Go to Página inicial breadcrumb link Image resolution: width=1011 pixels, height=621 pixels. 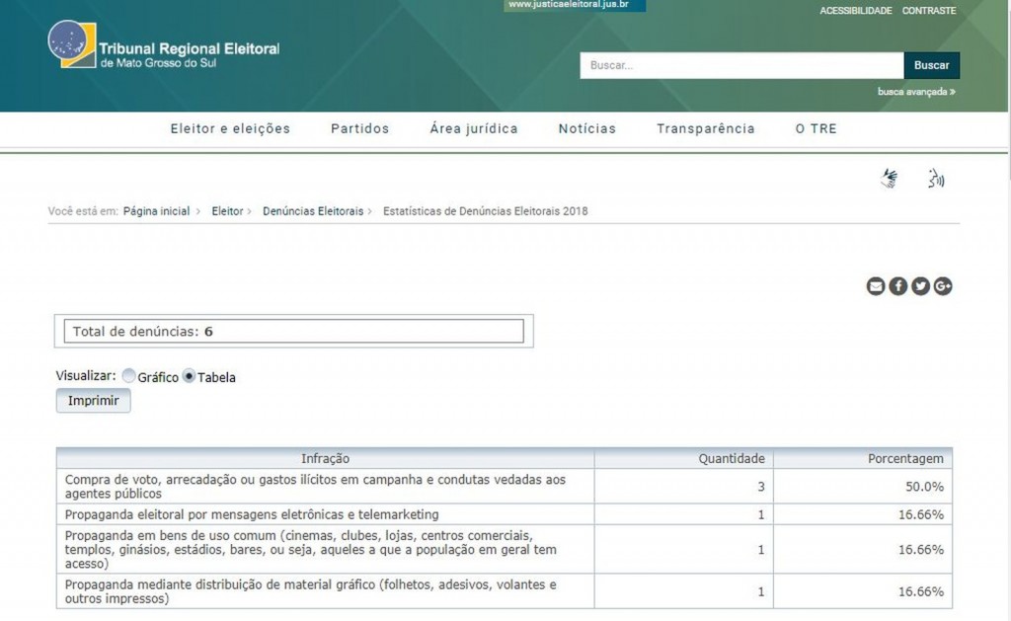tap(156, 211)
